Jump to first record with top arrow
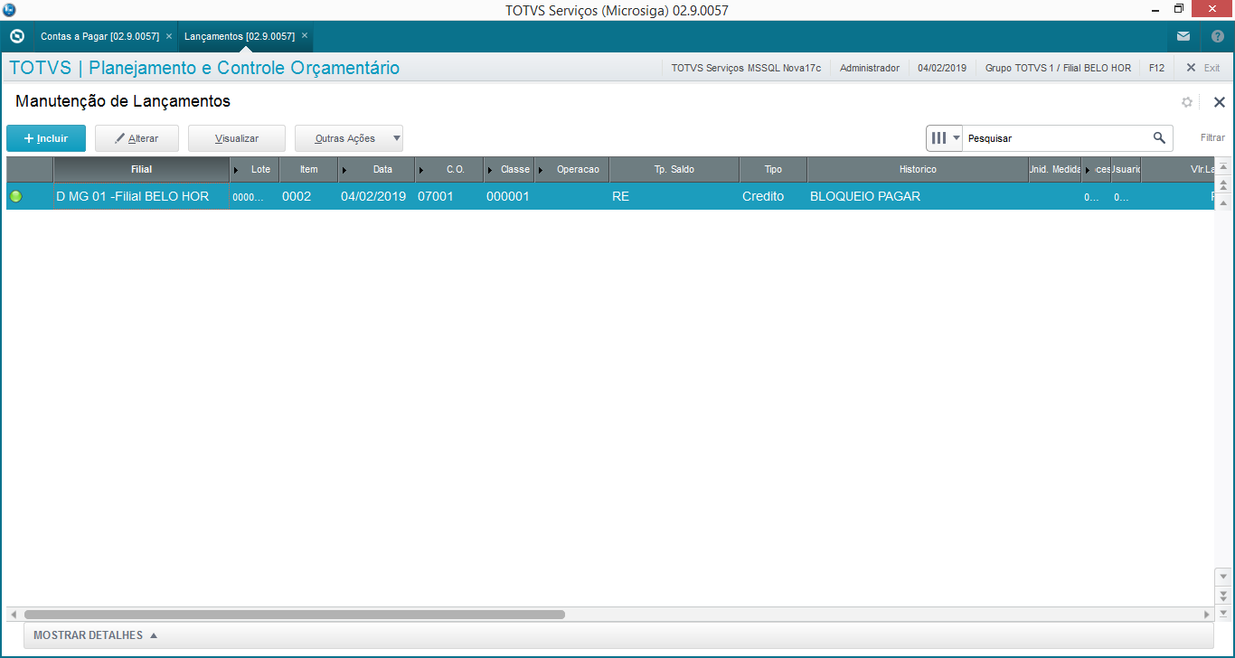The height and width of the screenshot is (658, 1235). (x=1223, y=167)
